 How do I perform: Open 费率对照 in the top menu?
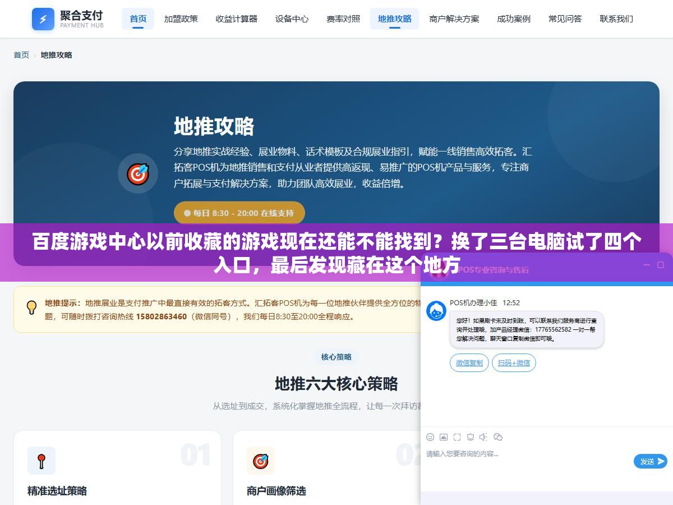[x=343, y=19]
